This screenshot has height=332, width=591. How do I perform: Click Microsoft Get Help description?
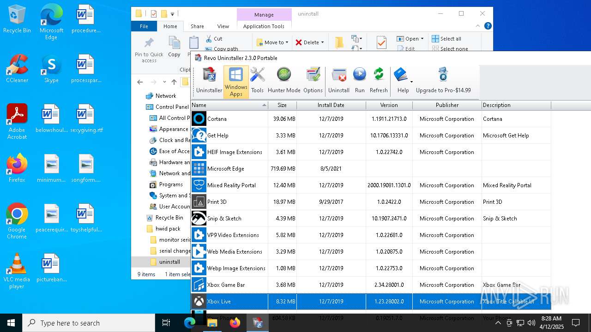(506, 136)
